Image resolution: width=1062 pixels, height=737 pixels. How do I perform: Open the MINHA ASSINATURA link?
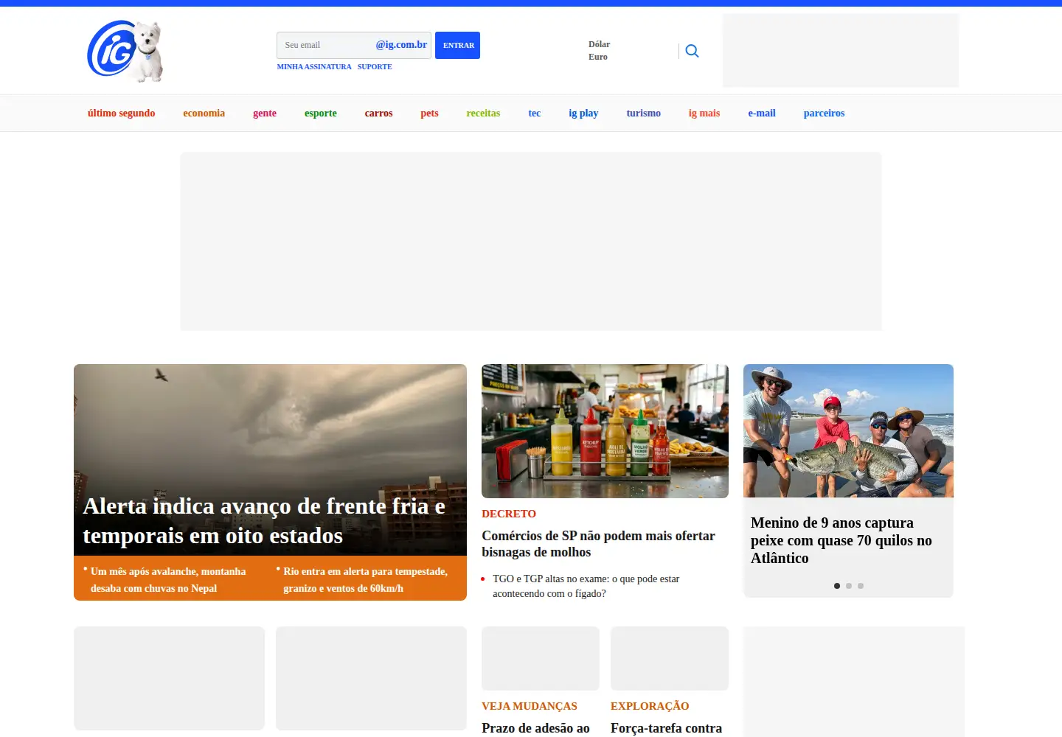coord(314,66)
